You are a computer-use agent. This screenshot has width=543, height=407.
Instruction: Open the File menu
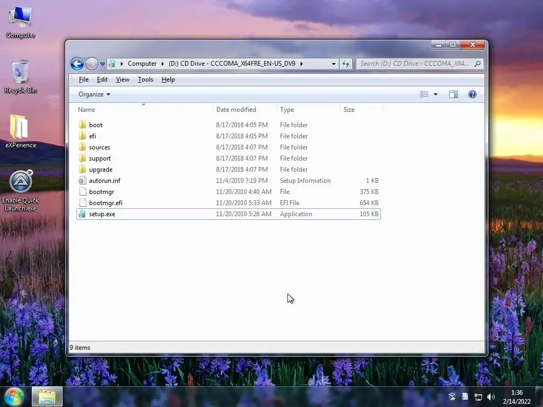point(83,79)
